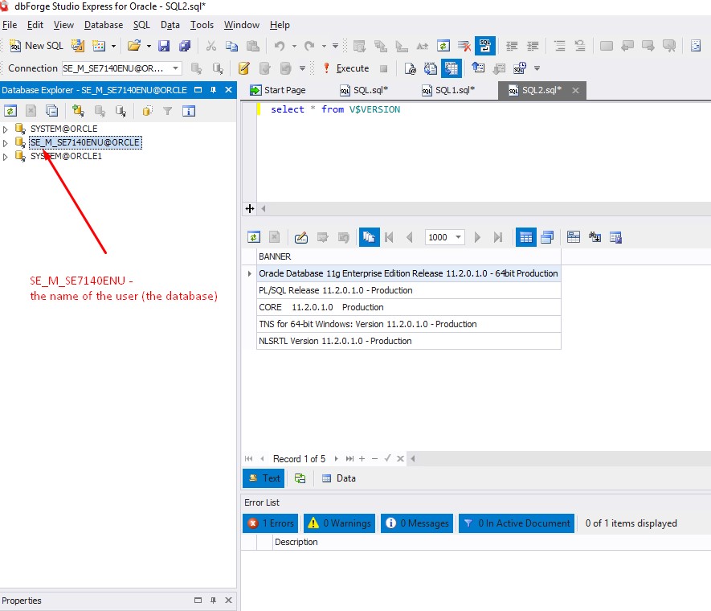711x611 pixels.
Task: Go to last page of results
Action: (498, 237)
